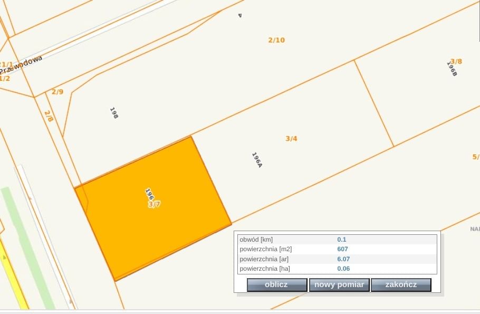Image resolution: width=480 pixels, height=314 pixels.
Task: Click parcel label 3/8 on the map
Action: pyautogui.click(x=456, y=61)
